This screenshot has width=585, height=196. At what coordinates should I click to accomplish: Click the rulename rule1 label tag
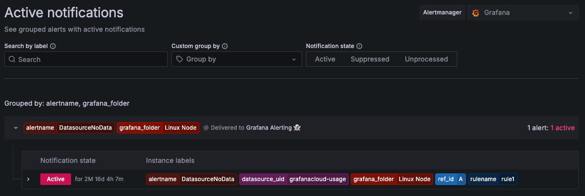pyautogui.click(x=493, y=179)
